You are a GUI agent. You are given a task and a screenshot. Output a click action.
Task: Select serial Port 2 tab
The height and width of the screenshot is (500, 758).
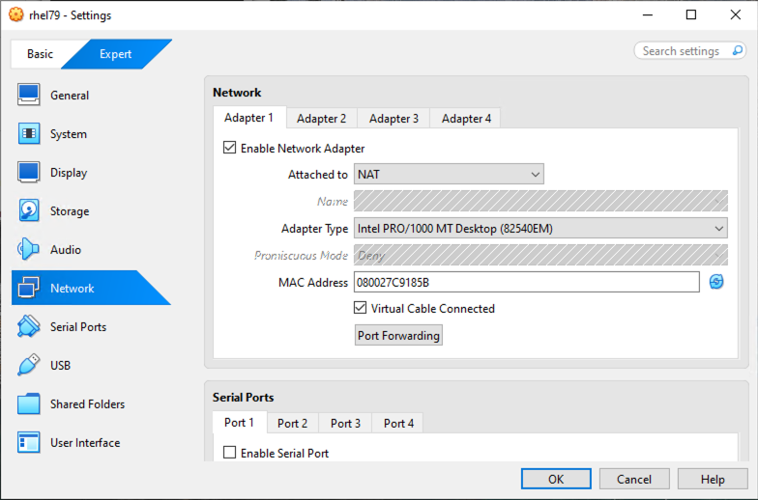(292, 423)
